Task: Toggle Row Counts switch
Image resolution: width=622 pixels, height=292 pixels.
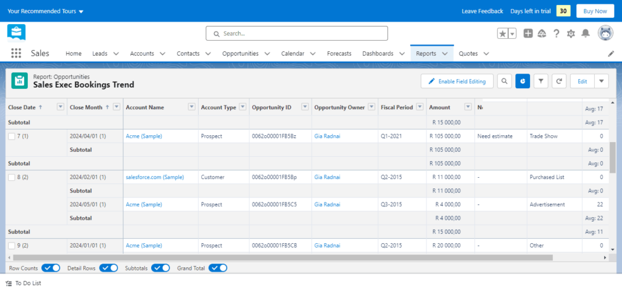Action: pyautogui.click(x=51, y=268)
